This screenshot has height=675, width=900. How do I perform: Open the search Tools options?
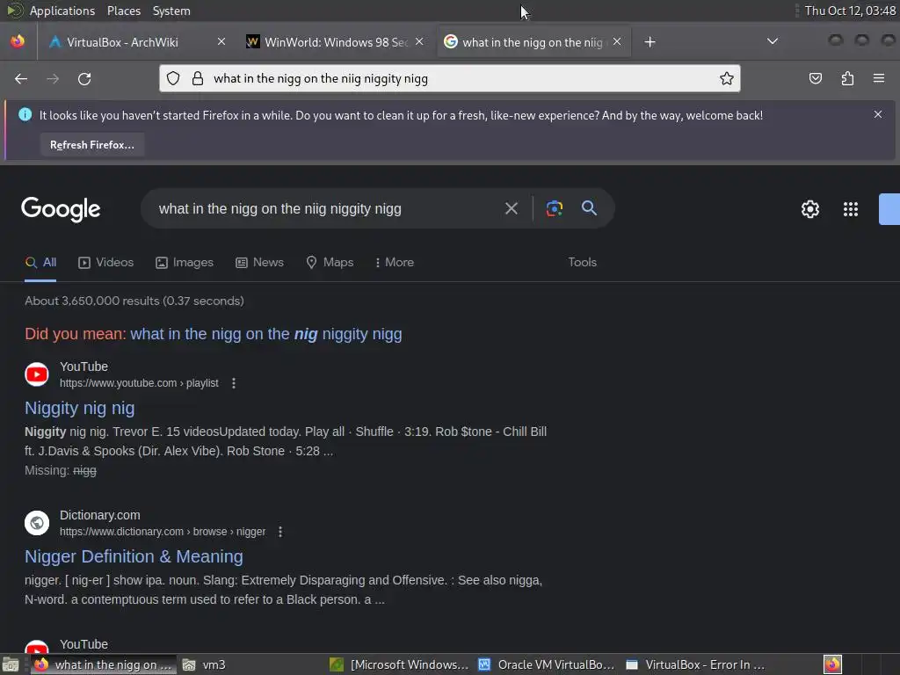pyautogui.click(x=582, y=262)
